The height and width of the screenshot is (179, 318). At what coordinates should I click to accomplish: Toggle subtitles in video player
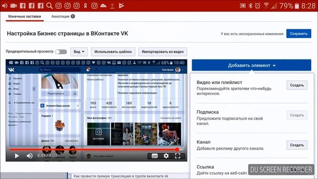pos(155,156)
